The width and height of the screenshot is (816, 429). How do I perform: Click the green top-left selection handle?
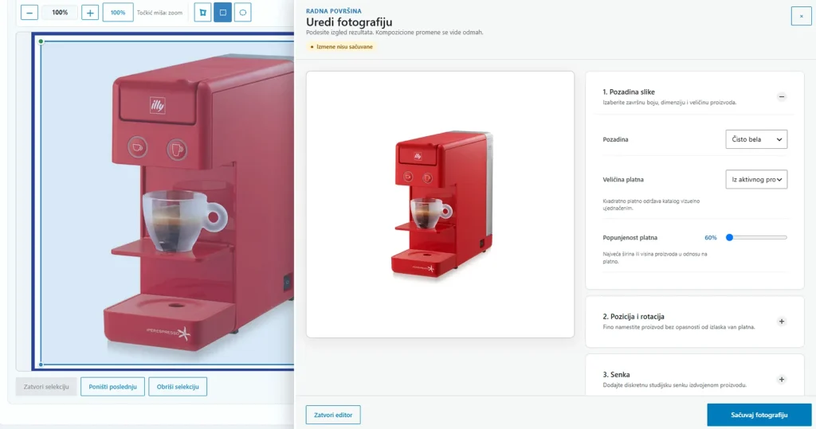pos(41,41)
